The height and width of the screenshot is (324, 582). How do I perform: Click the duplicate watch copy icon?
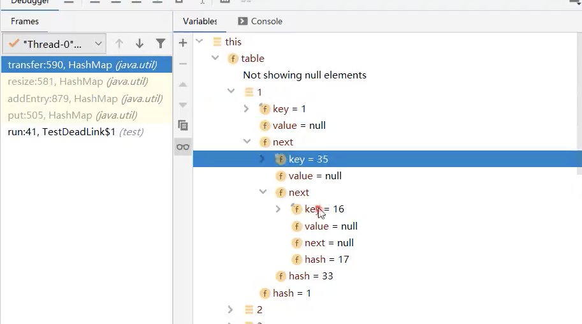coord(182,126)
